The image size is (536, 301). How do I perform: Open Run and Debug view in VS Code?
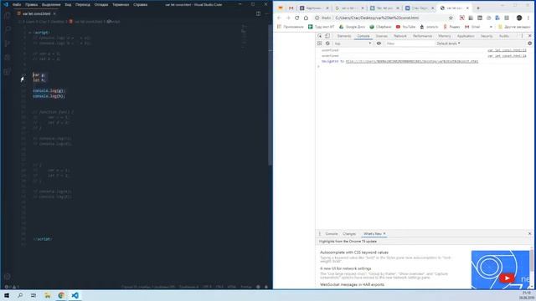click(x=8, y=58)
